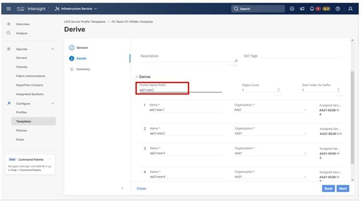363x204 pixels.
Task: Collapse the Configure section chevron
Action: click(52, 104)
